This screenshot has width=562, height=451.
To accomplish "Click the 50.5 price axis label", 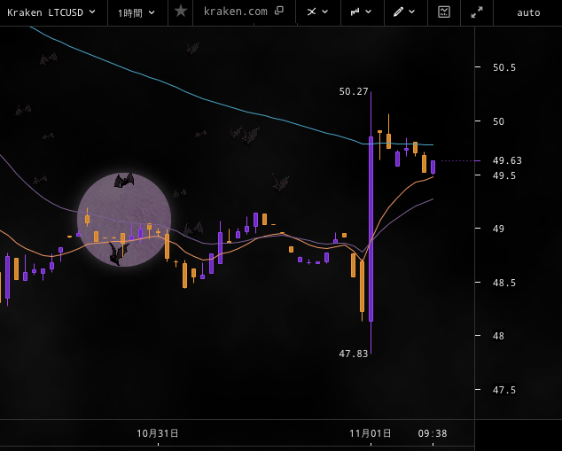I will (504, 67).
